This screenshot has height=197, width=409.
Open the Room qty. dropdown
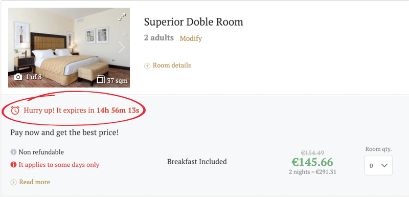click(378, 165)
